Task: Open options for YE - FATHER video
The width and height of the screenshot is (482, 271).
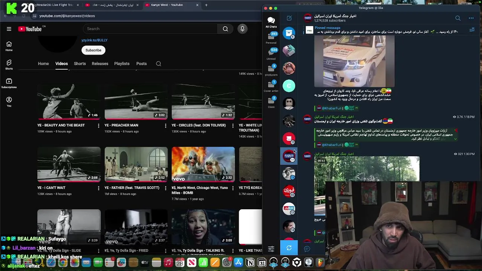Action: click(x=166, y=188)
